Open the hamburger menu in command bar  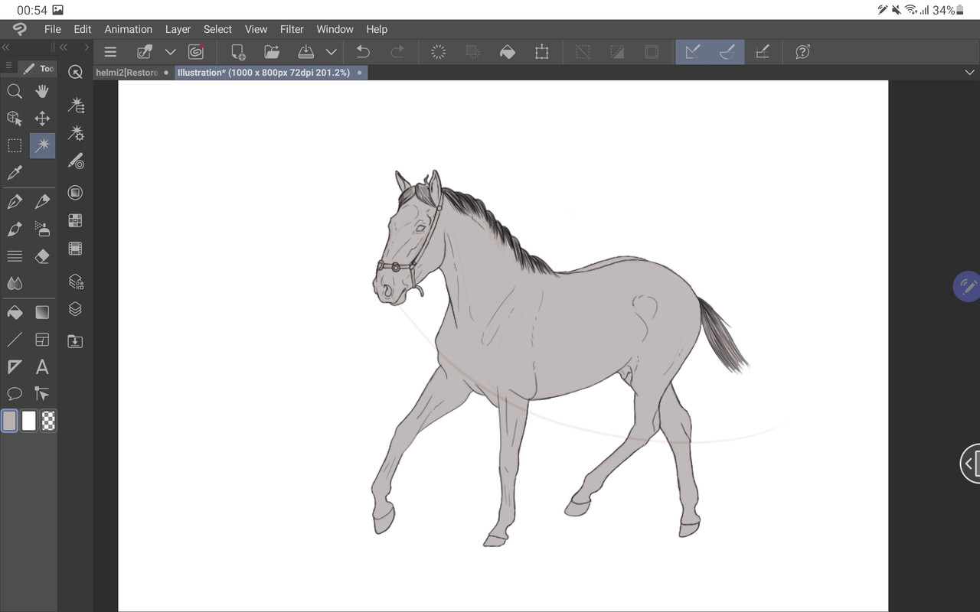[110, 52]
